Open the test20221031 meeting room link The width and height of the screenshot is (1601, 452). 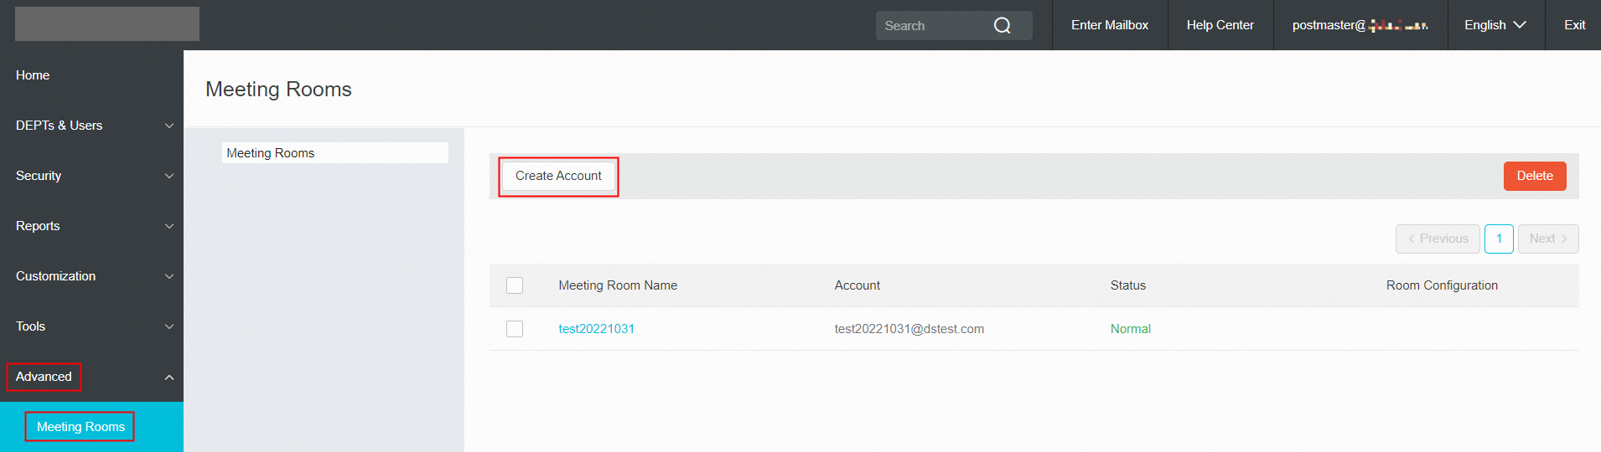596,329
